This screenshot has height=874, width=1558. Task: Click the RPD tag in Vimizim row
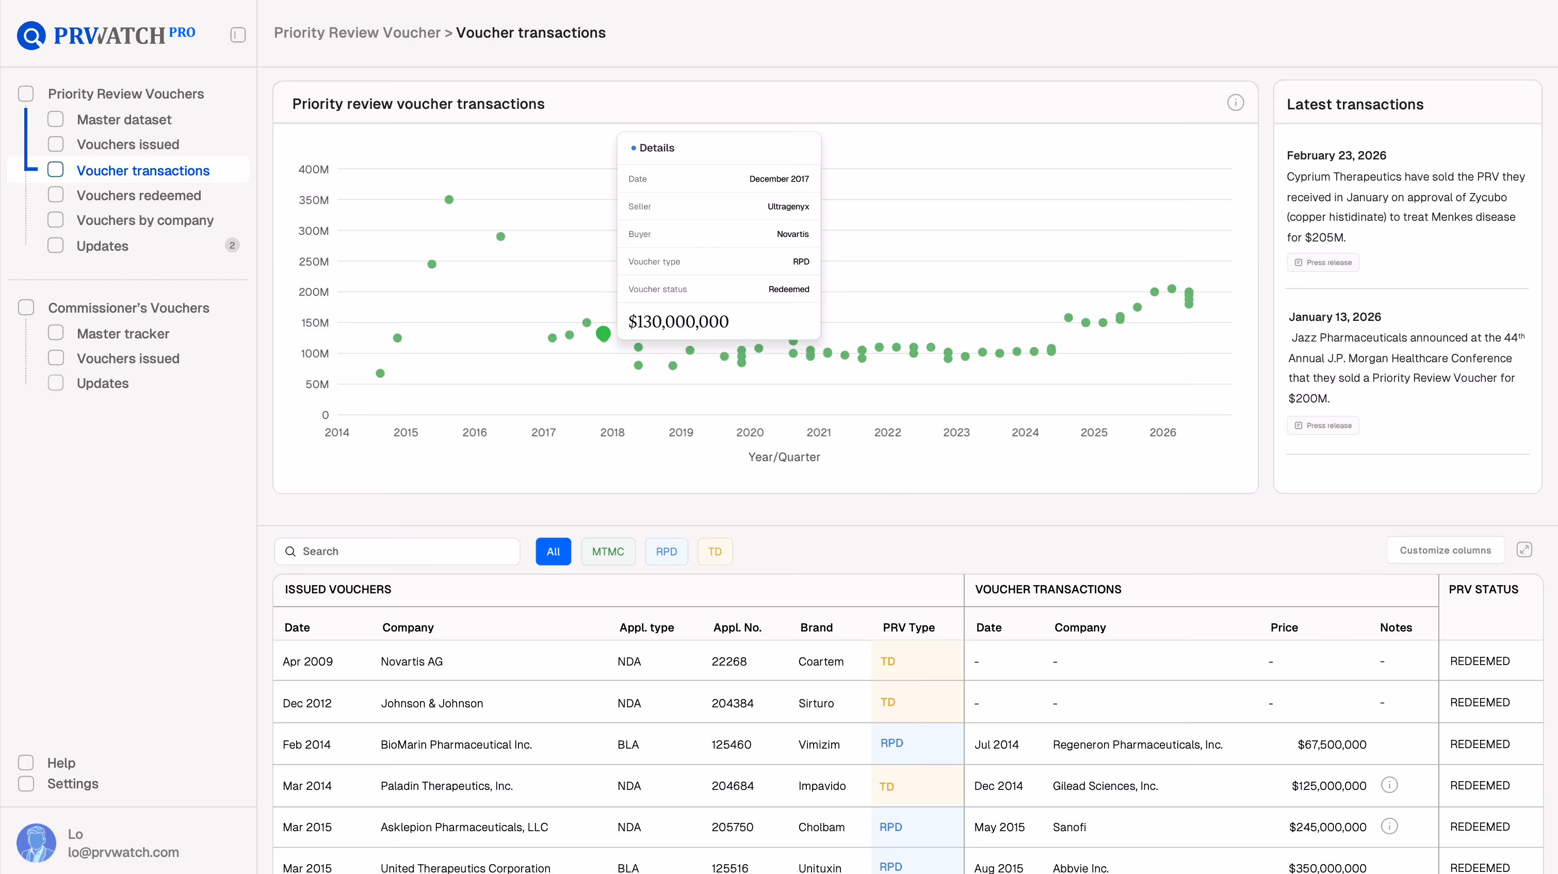(x=891, y=743)
